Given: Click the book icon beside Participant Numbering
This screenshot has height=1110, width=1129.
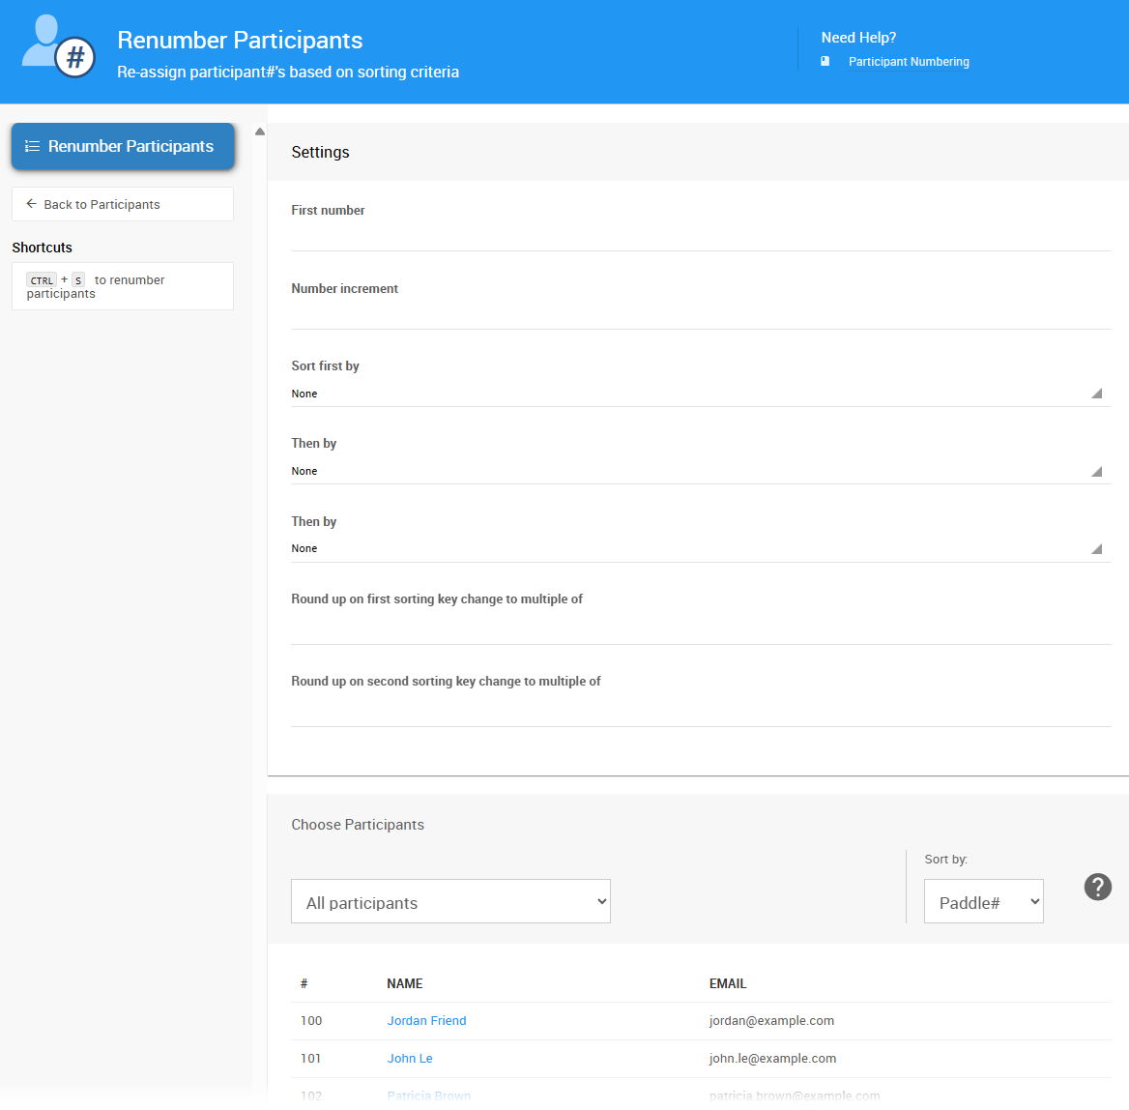Looking at the screenshot, I should coord(825,61).
